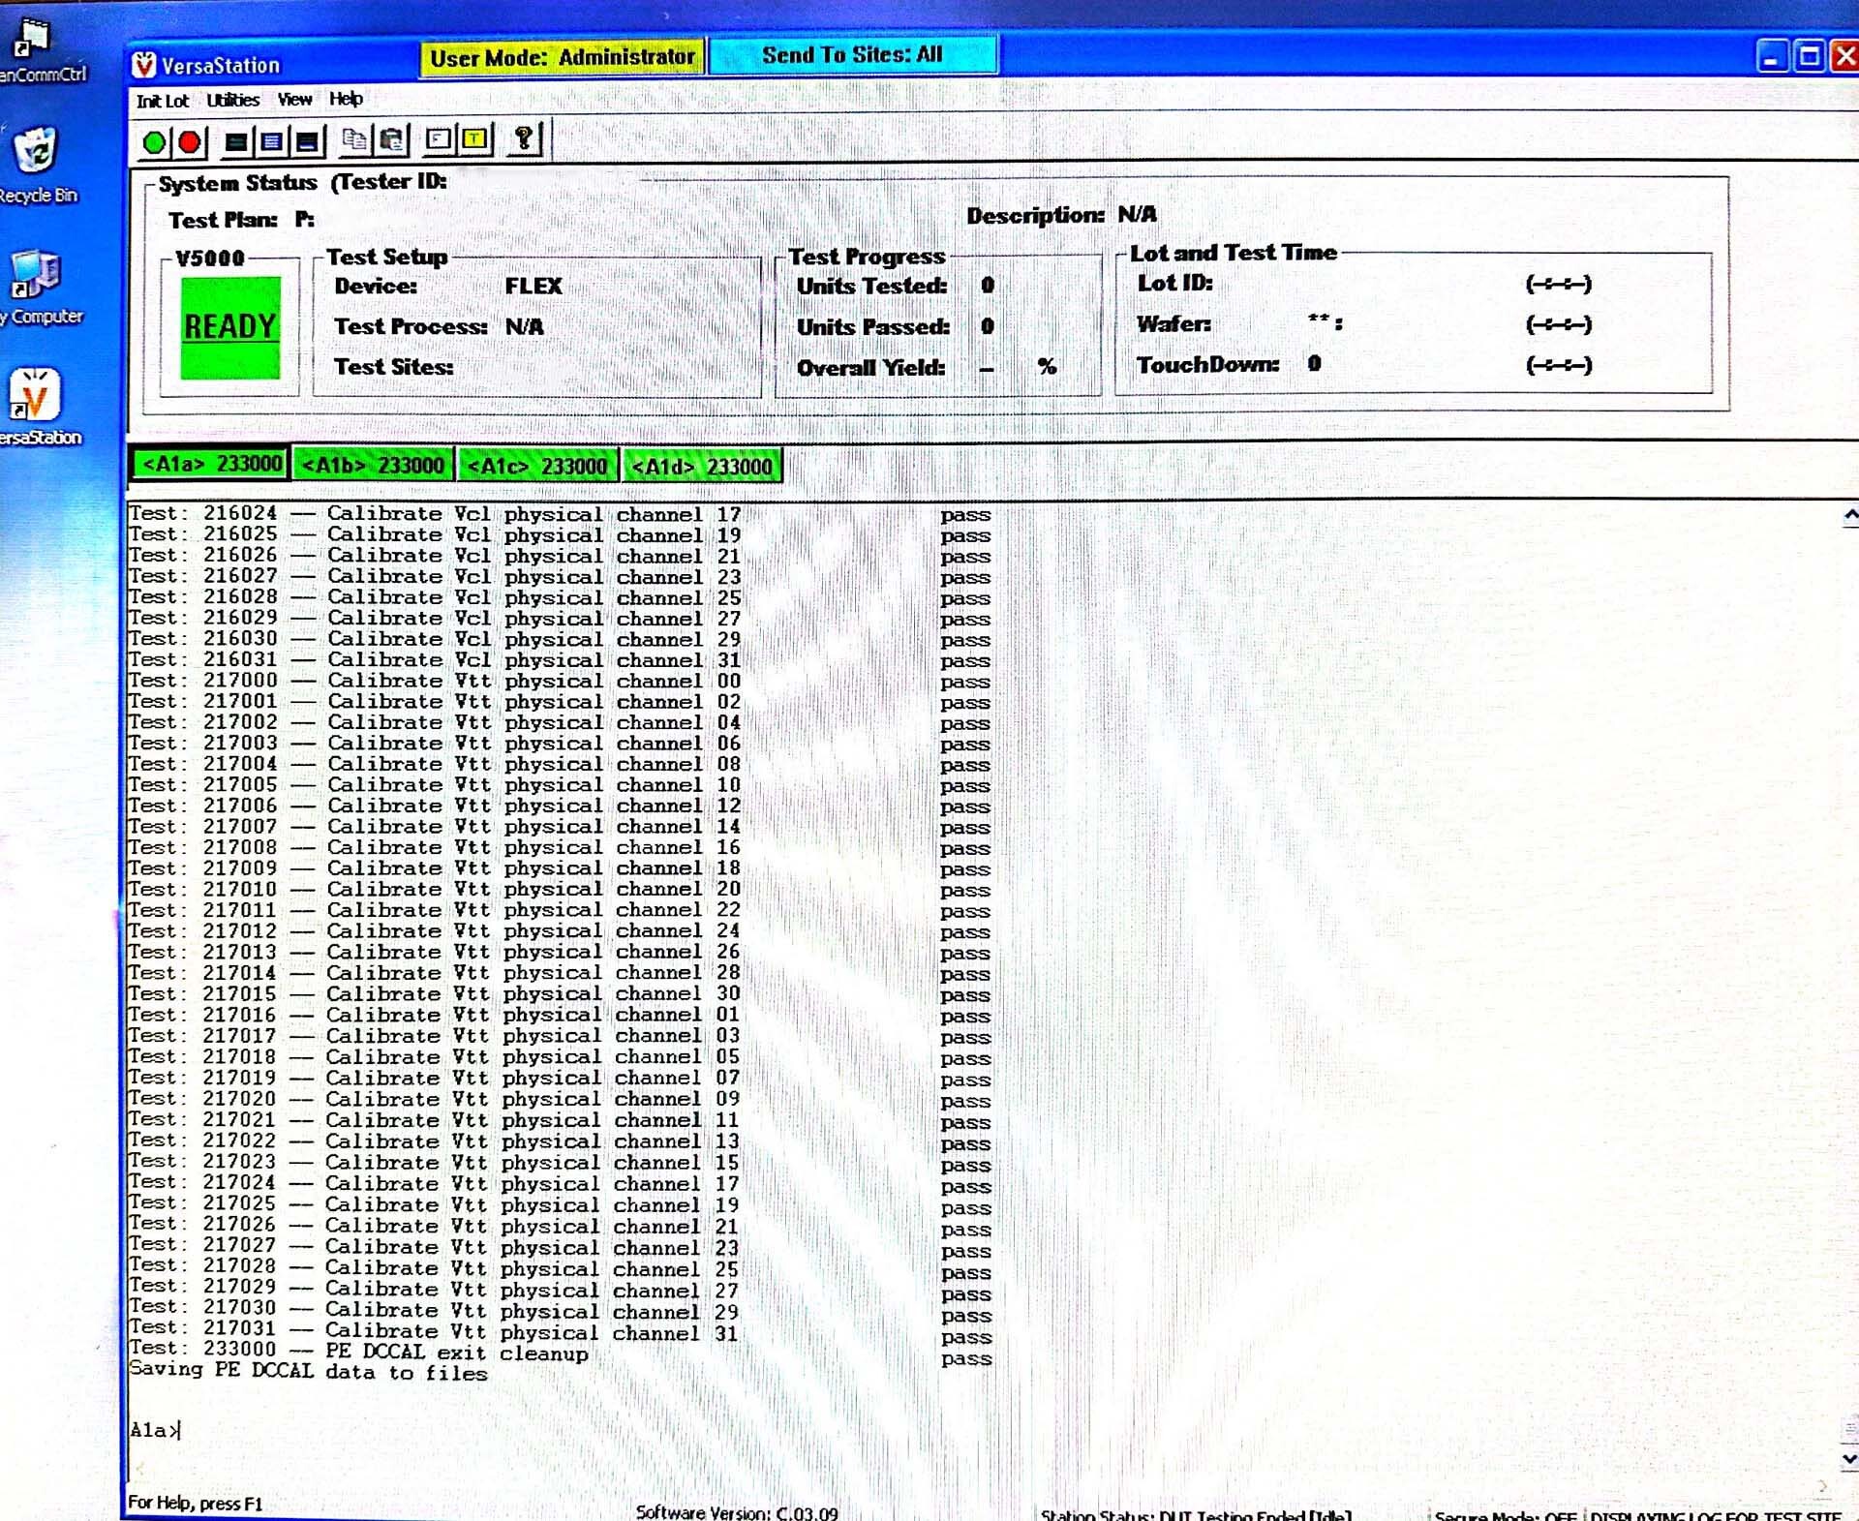
Task: Click 'For Help, press F1' status text
Action: (195, 1503)
